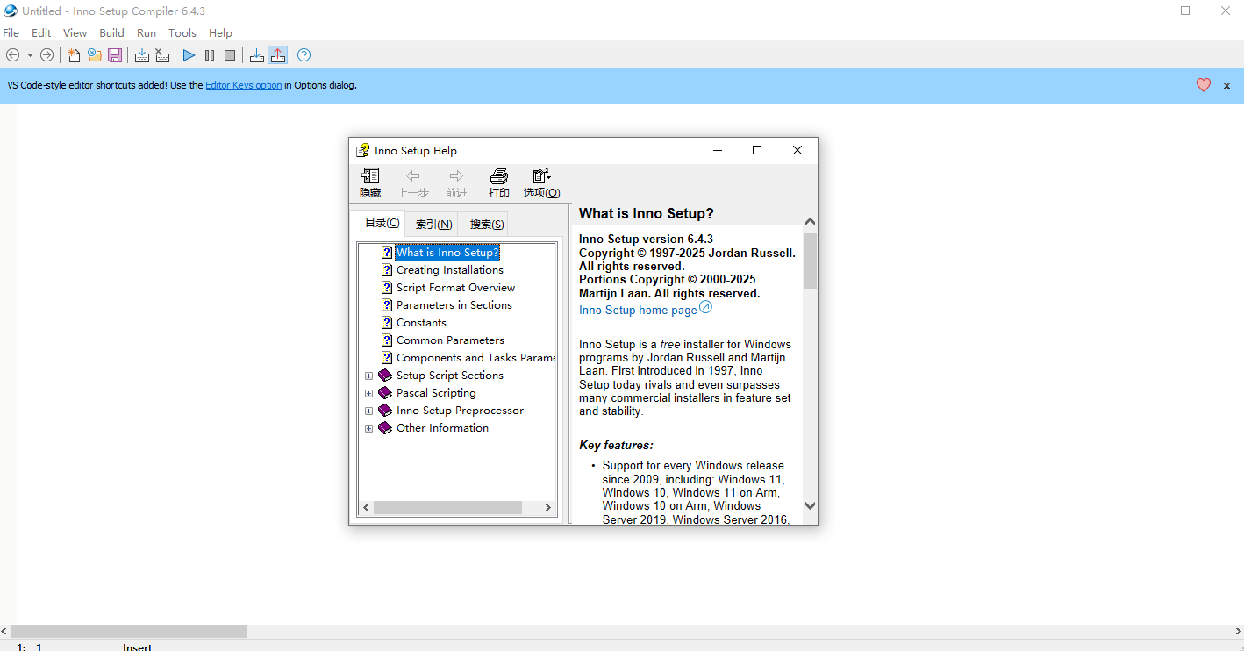
Task: Click the Forward navigation arrow in main toolbar
Action: (46, 55)
